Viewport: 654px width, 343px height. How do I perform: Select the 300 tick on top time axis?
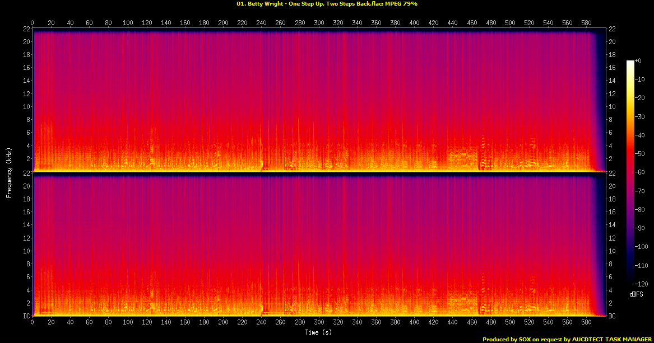tap(319, 23)
